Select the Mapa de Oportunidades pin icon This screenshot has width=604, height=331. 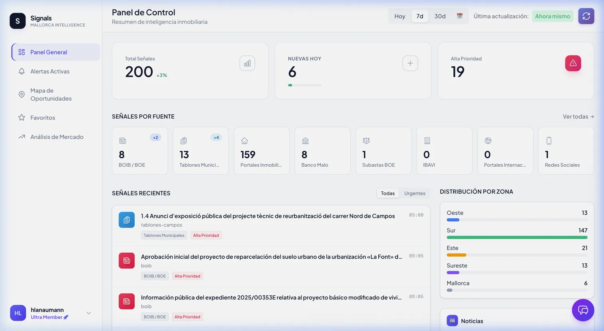[22, 94]
